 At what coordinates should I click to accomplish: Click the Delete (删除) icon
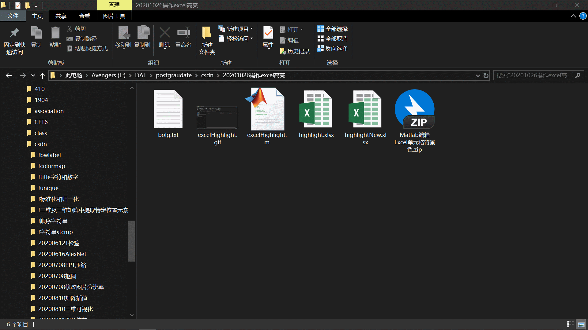[x=164, y=33]
